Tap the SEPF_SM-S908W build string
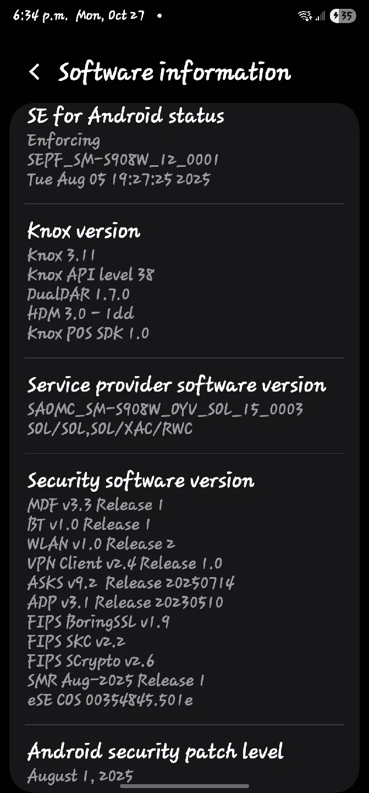The width and height of the screenshot is (369, 793). (123, 160)
